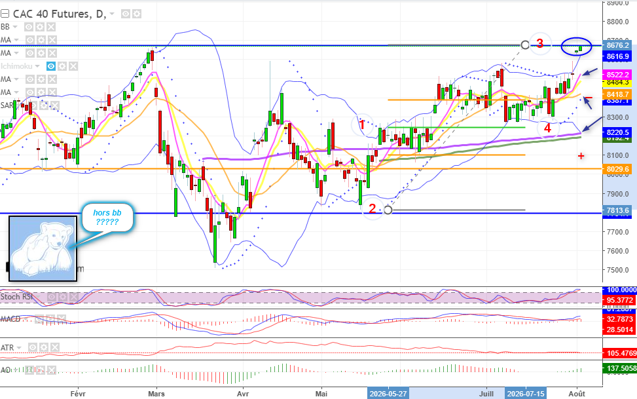Click the 8029.6 orange price label
The height and width of the screenshot is (399, 637).
coord(617,169)
